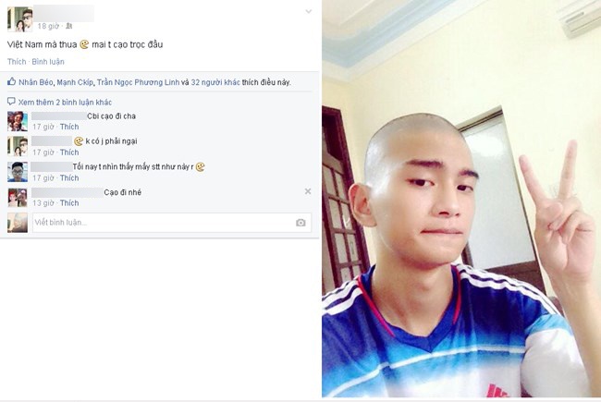Open the post options dropdown chevron

click(309, 12)
